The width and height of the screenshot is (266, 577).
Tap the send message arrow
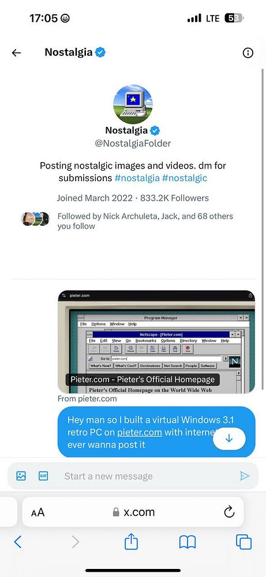pyautogui.click(x=245, y=476)
